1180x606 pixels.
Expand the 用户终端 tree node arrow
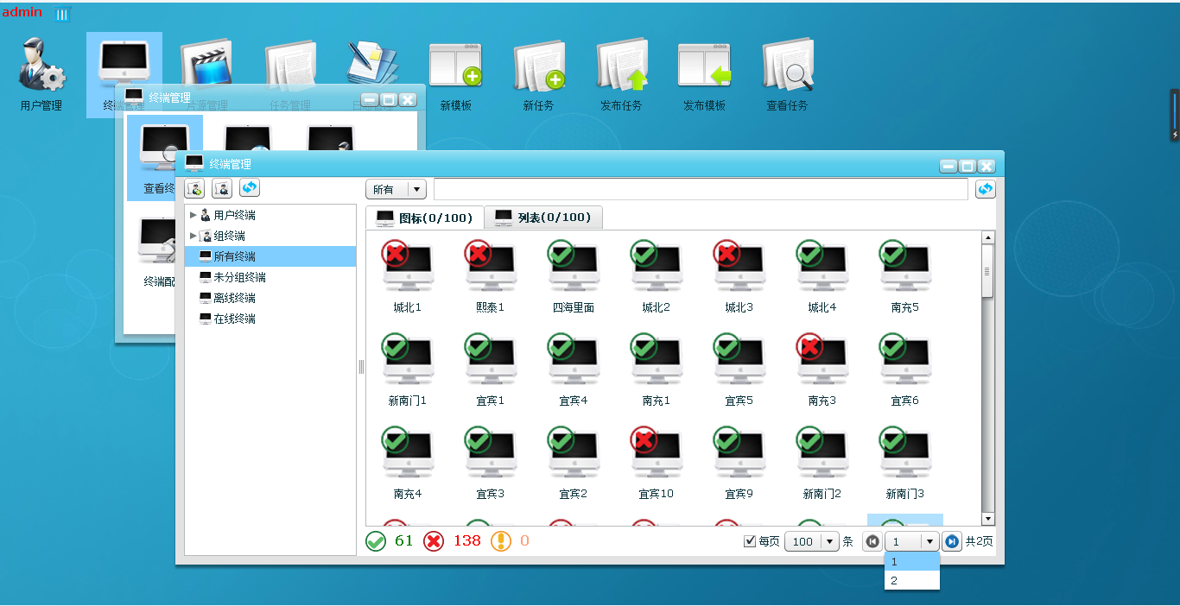tap(193, 215)
